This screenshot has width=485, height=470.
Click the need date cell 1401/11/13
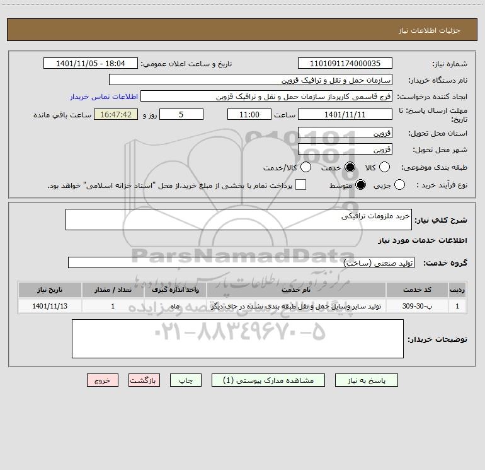(x=50, y=306)
